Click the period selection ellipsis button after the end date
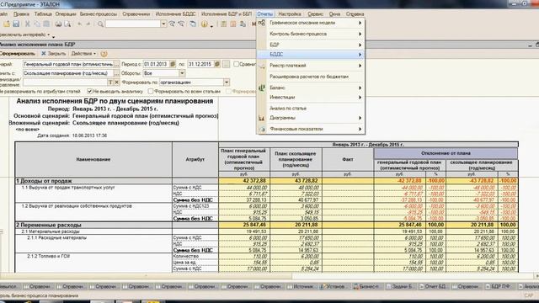 pyautogui.click(x=227, y=64)
